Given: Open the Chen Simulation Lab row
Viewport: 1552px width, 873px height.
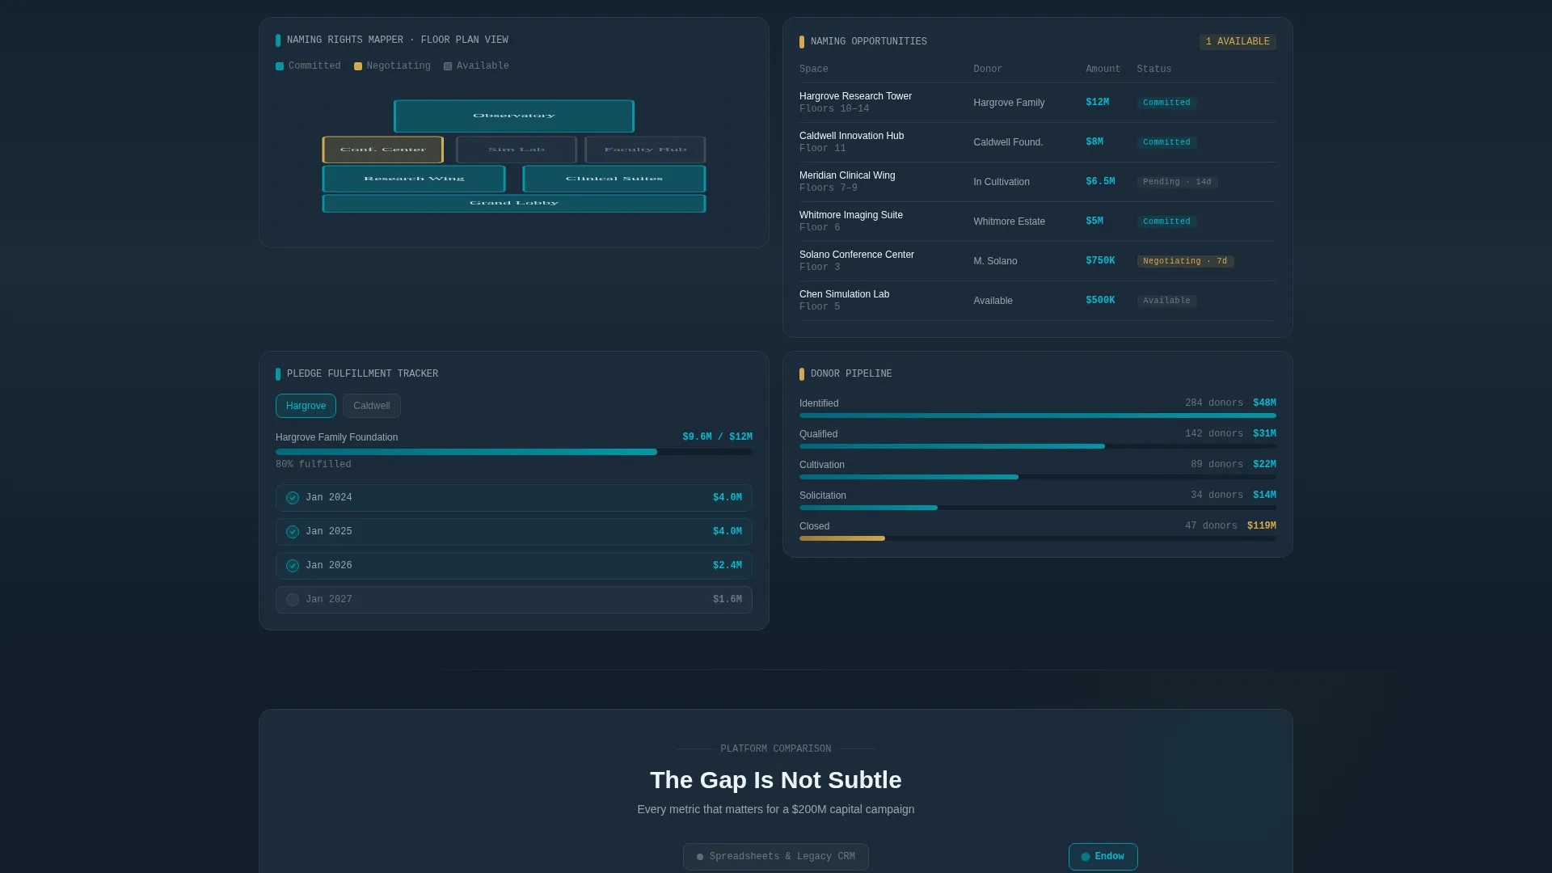Looking at the screenshot, I should click(x=1038, y=301).
